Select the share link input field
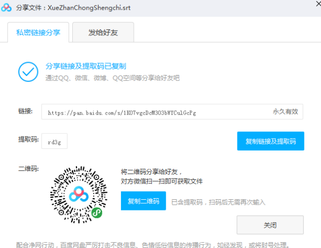Screen dimensions: 321x248 (172, 112)
